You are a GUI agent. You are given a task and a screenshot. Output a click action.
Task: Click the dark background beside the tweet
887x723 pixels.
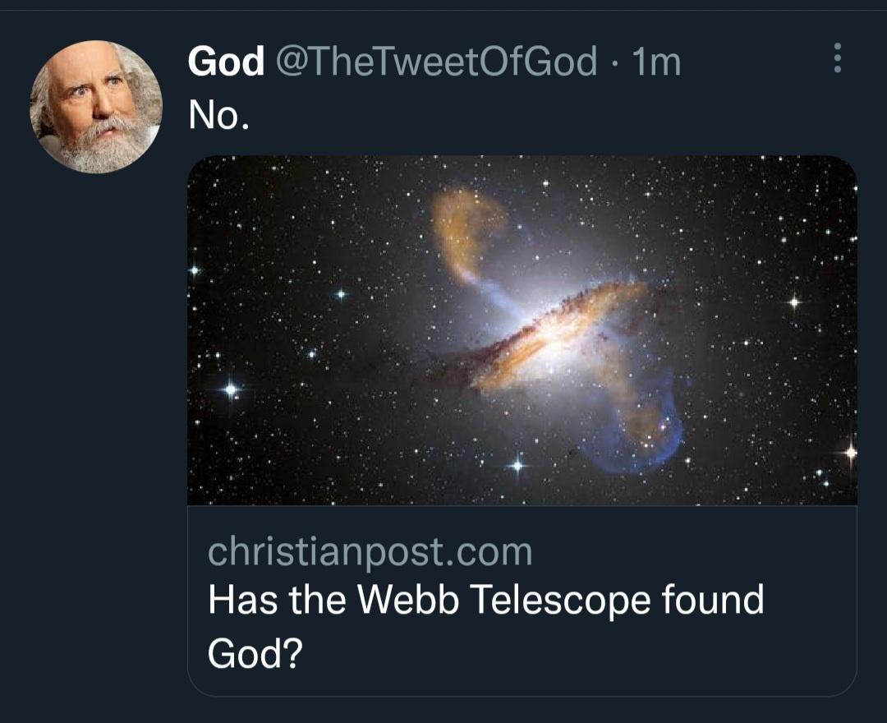click(x=90, y=411)
